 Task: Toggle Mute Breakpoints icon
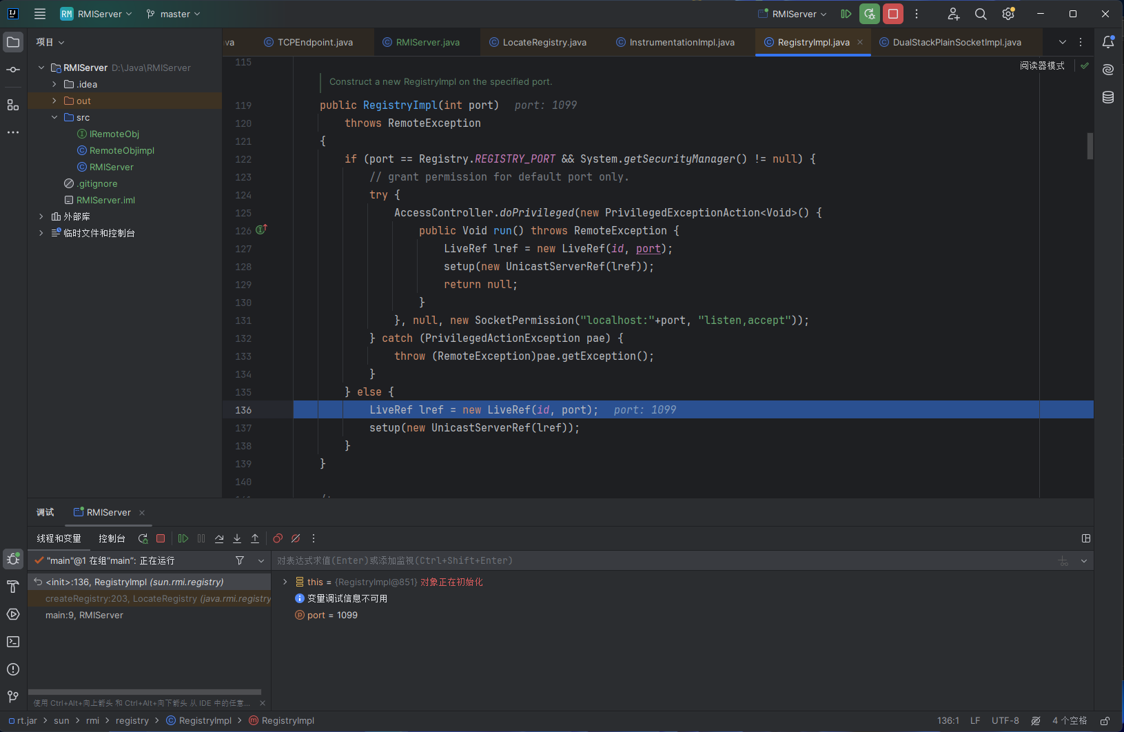pos(296,538)
